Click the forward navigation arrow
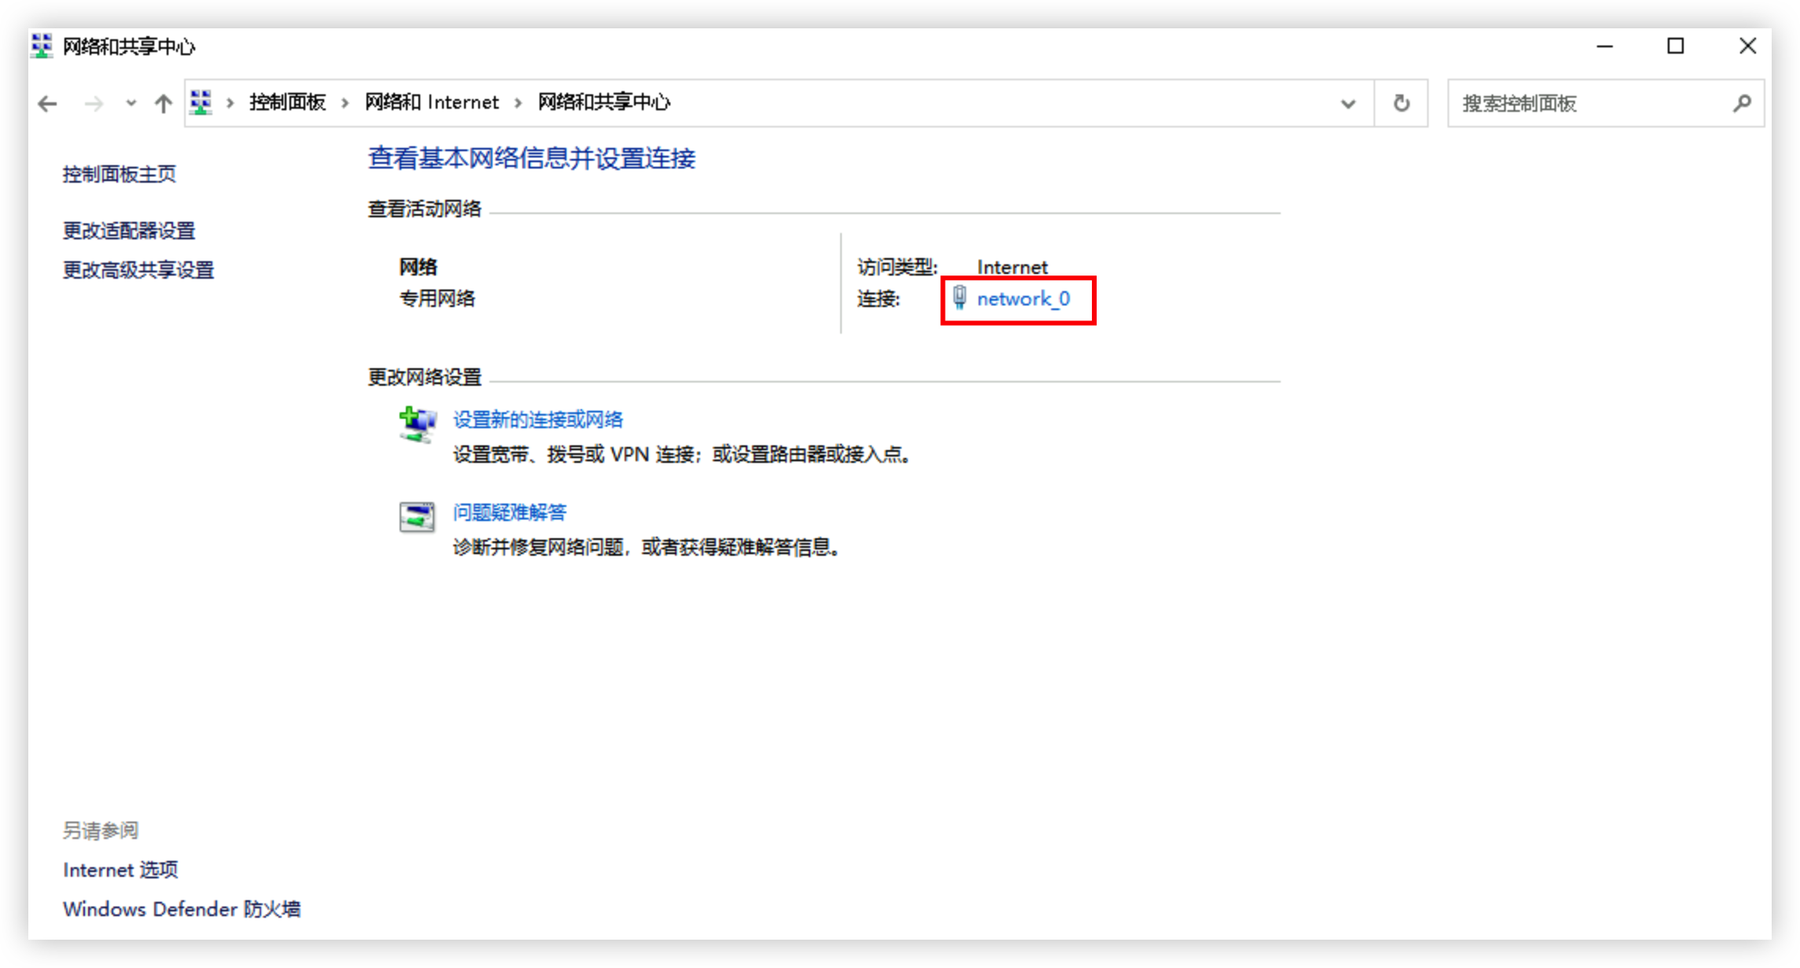 click(94, 103)
